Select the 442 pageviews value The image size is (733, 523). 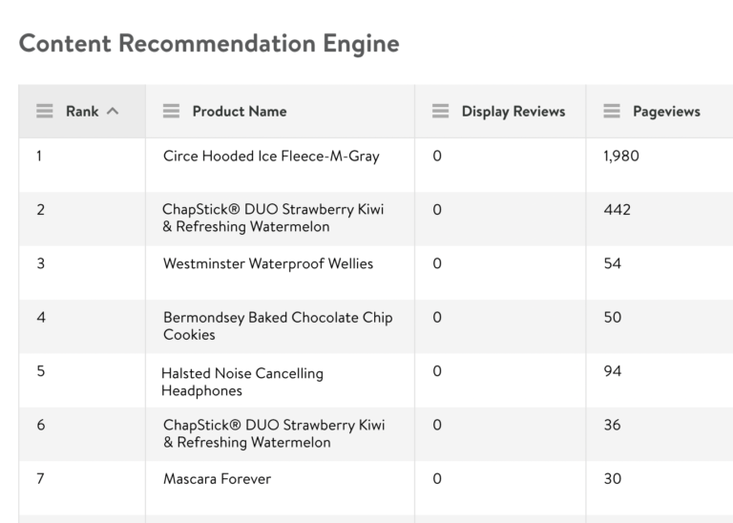[x=618, y=210]
